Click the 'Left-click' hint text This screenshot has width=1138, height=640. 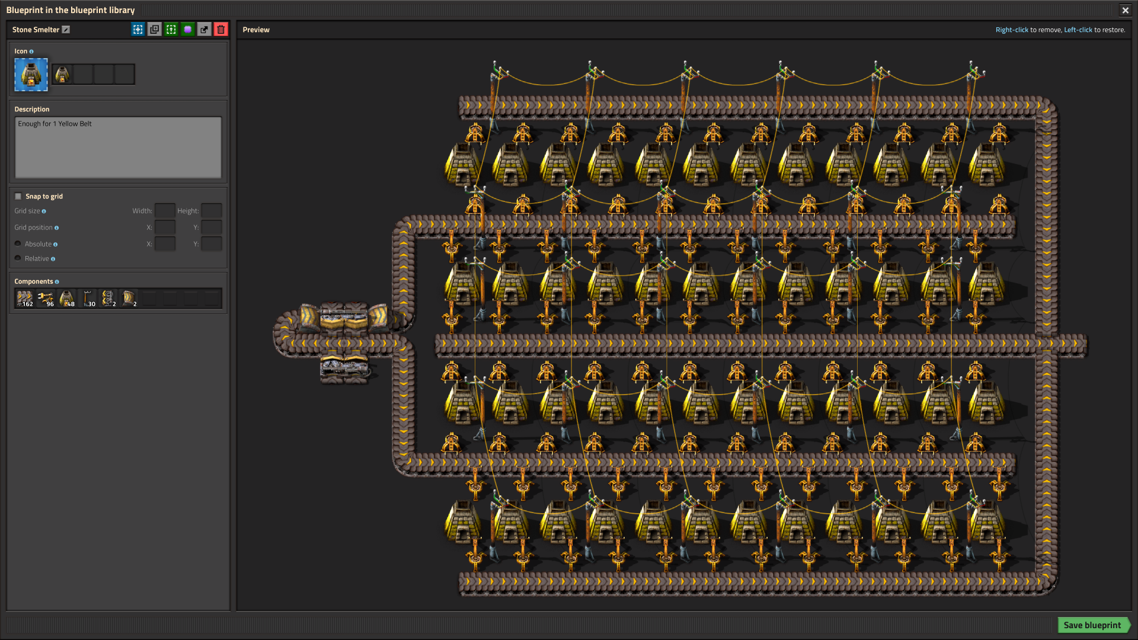coord(1078,30)
